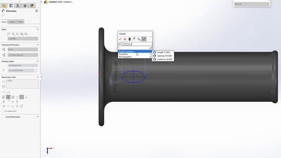Center justify the dimension text
Viewport: 281px width, 158px height.
point(8,97)
